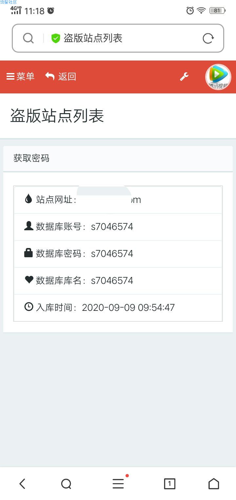Tap the green security shield icon
The width and height of the screenshot is (236, 500).
coord(56,38)
